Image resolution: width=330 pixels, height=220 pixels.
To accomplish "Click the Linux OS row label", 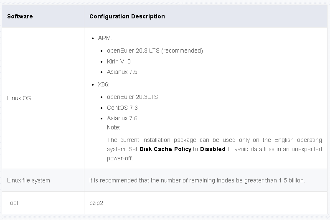I will 19,98.
